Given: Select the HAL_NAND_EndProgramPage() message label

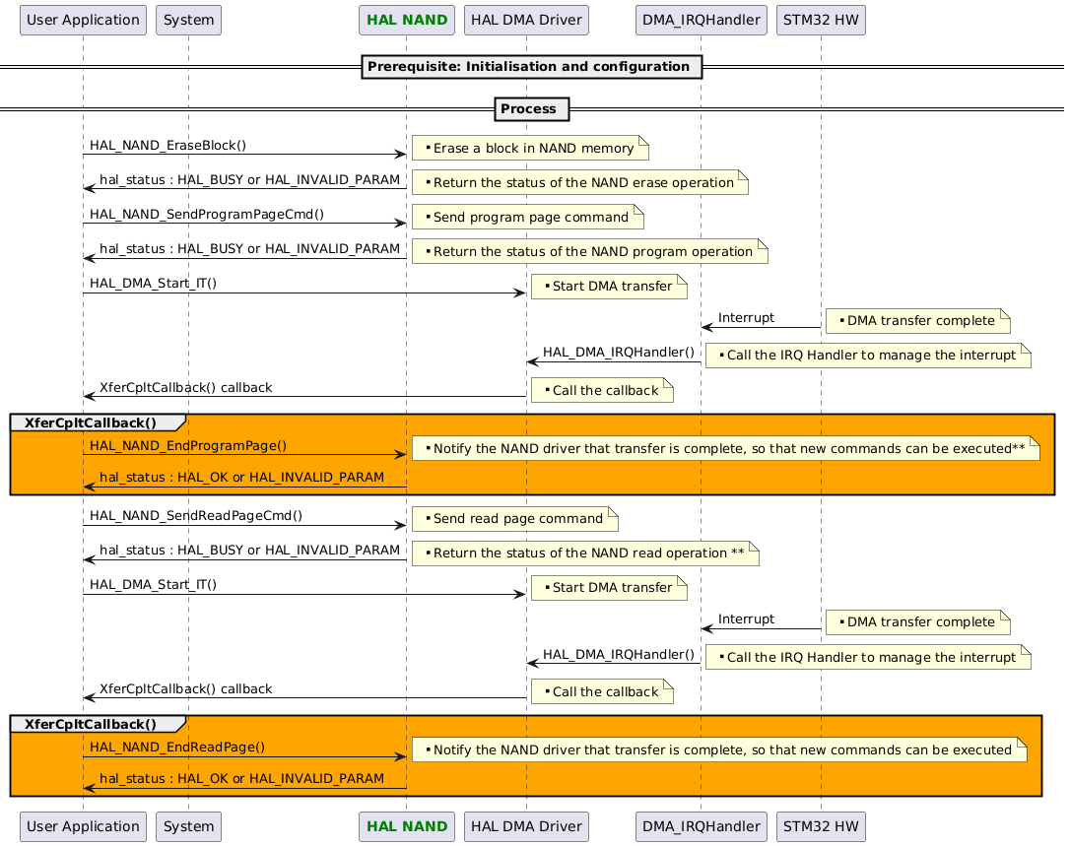Looking at the screenshot, I should [x=187, y=445].
